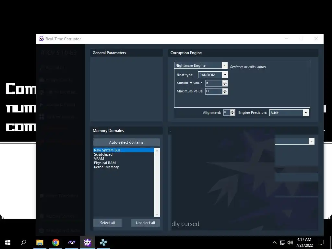Screen dimensions: 332x249
Task: Open the purple triangles app in taskbar
Action: (x=72, y=243)
